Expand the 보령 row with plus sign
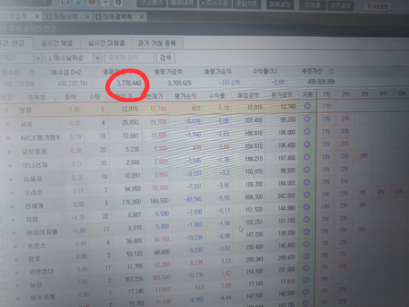The height and width of the screenshot is (307, 409). (6, 110)
